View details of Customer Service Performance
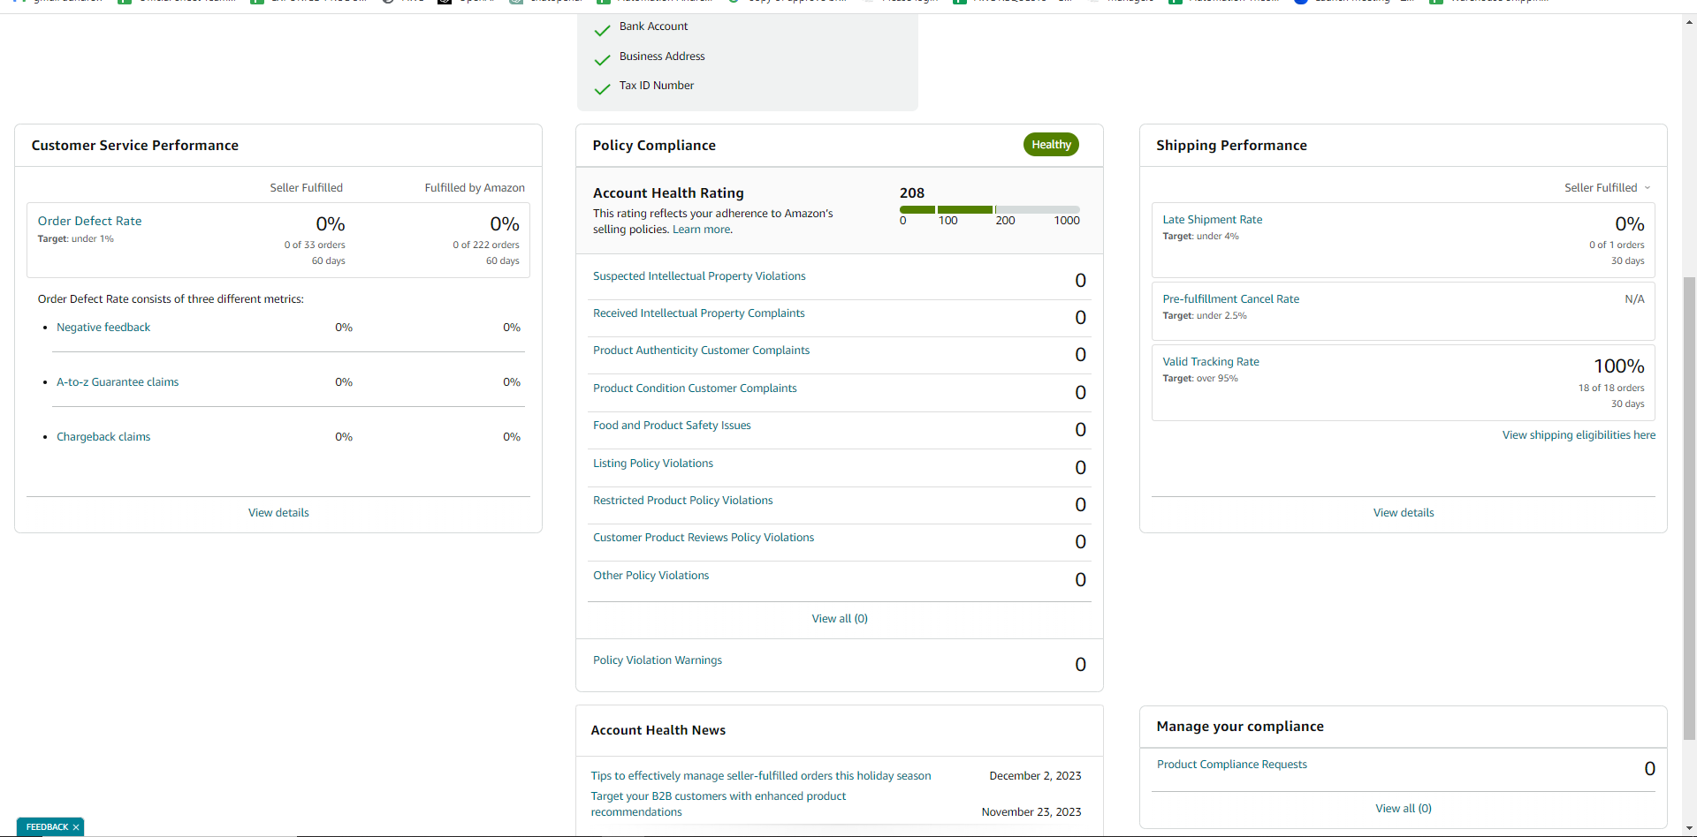 pos(278,513)
